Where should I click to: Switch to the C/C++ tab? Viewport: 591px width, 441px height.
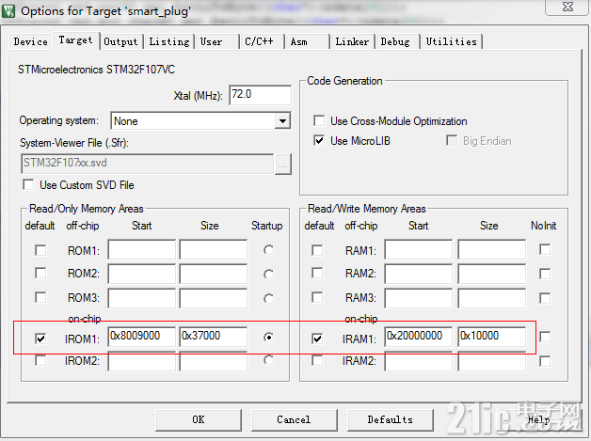point(260,41)
